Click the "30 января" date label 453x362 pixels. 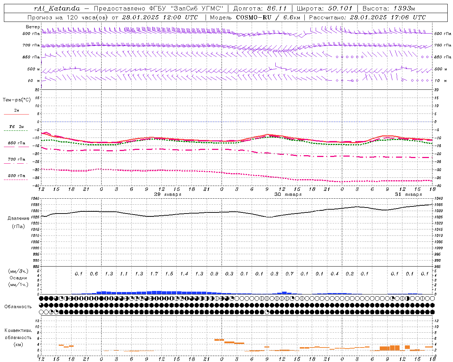288,194
